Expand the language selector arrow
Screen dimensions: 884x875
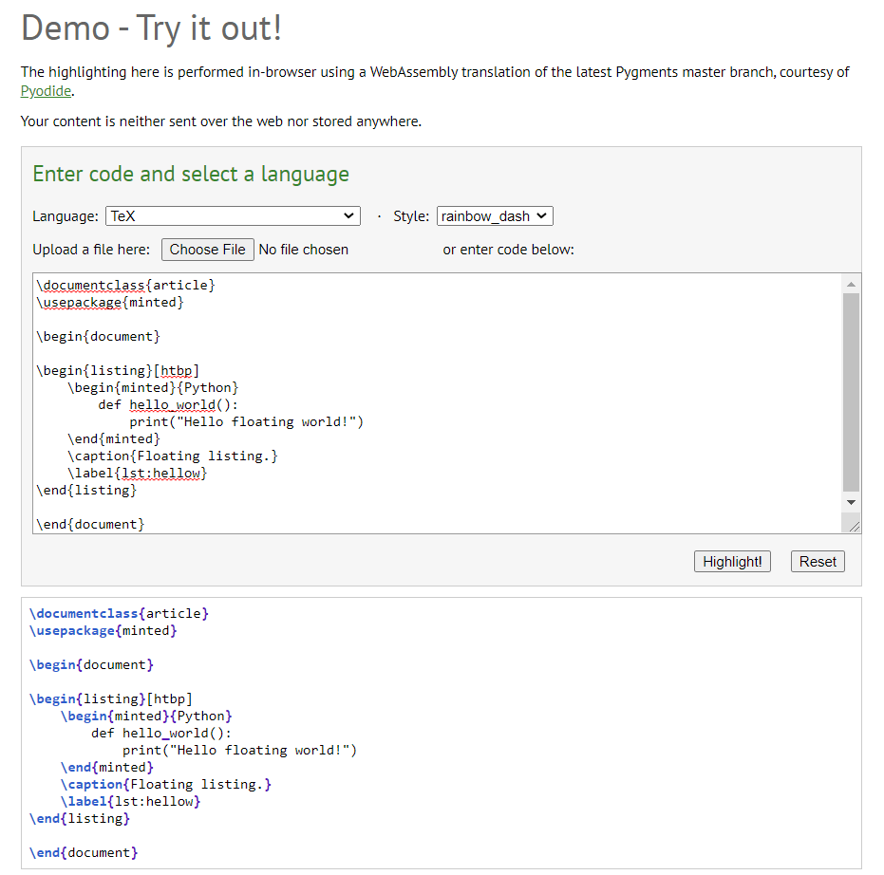pos(350,215)
